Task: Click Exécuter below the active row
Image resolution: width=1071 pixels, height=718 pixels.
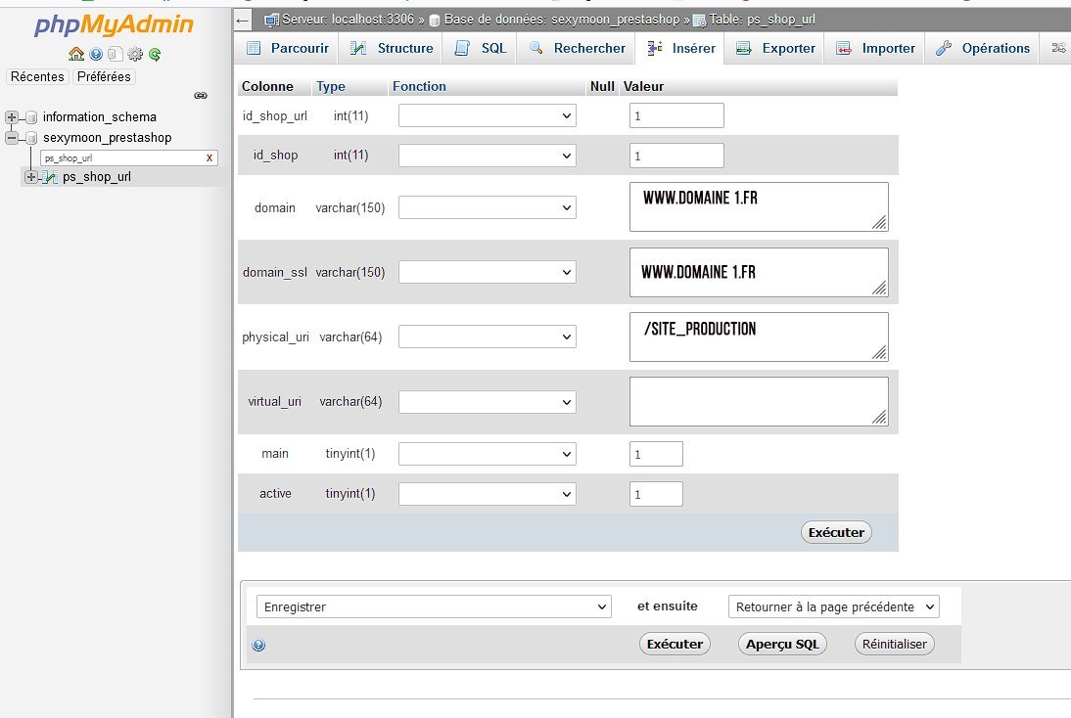Action: coord(836,532)
